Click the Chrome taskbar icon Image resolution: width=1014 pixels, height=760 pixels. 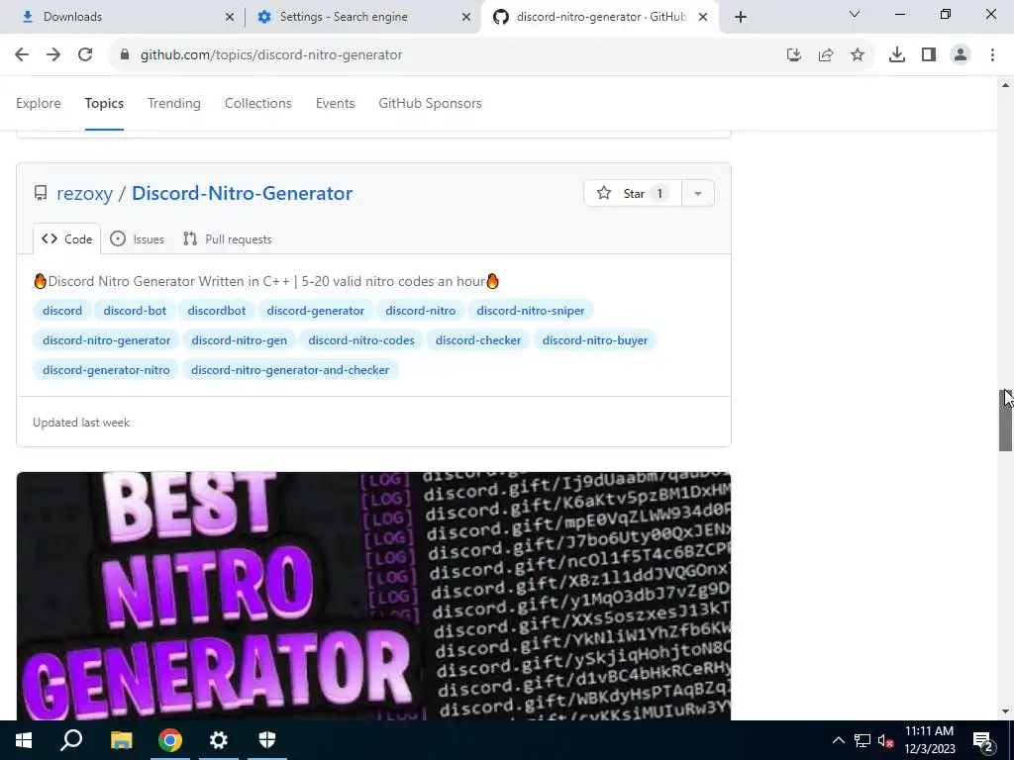point(170,740)
